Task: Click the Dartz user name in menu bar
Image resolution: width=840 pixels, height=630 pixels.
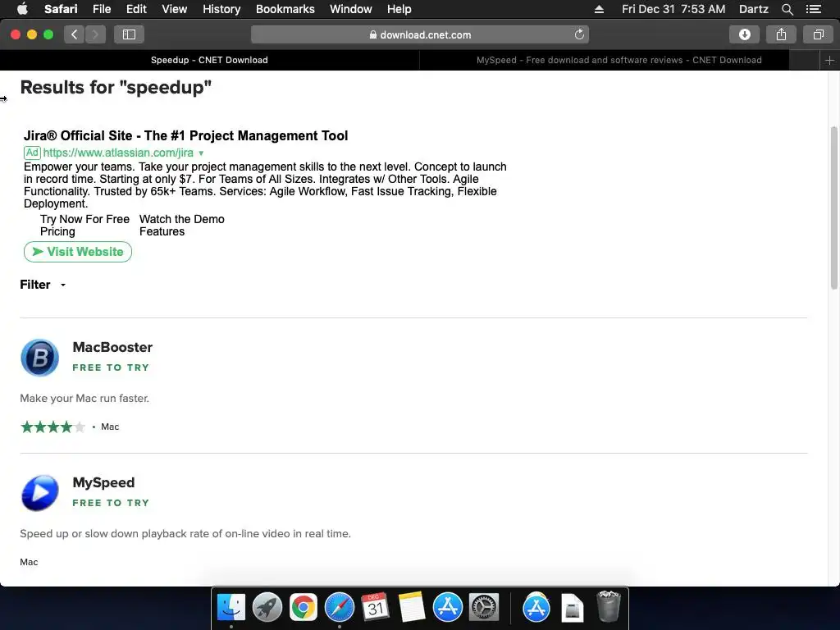Action: pos(753,9)
